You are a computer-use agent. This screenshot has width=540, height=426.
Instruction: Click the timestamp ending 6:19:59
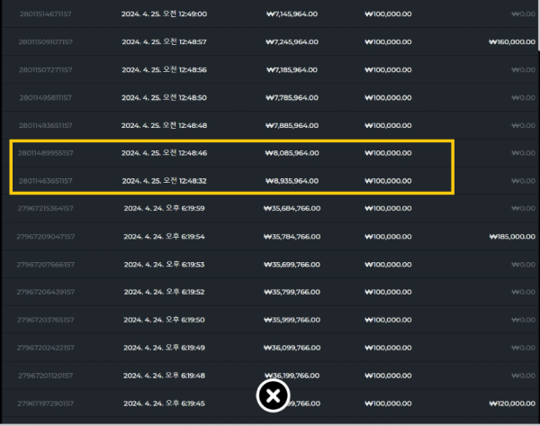165,209
